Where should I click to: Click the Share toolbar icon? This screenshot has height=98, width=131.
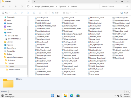[x=40, y=13]
